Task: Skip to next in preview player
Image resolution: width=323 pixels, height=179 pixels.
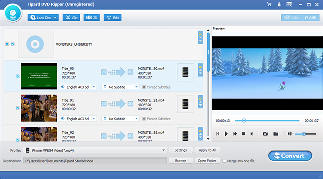Action: click(252, 134)
